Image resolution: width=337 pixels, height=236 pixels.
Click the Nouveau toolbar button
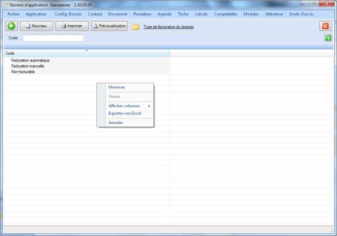pyautogui.click(x=36, y=26)
